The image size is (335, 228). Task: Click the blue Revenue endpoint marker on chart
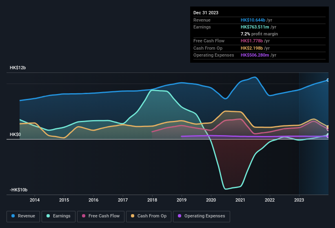coord(328,80)
